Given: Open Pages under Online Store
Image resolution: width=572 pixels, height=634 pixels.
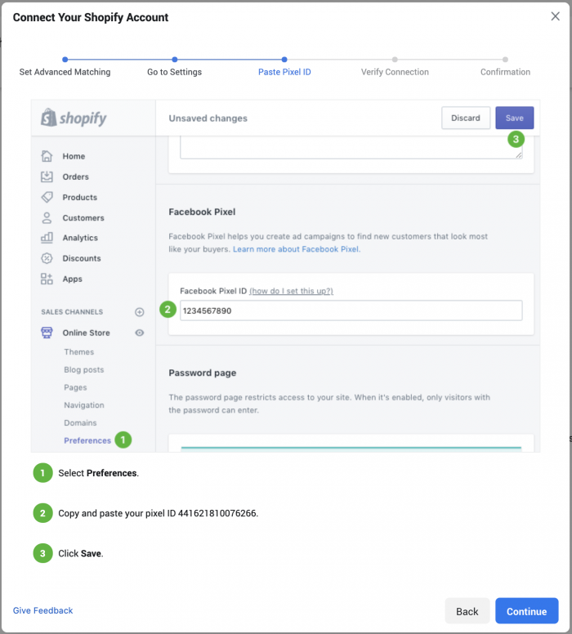Looking at the screenshot, I should coord(75,387).
